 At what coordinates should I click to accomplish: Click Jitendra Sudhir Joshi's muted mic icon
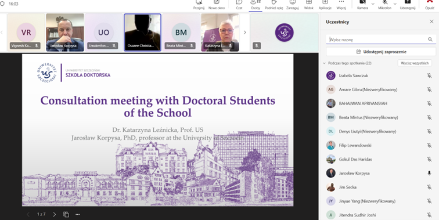(429, 215)
